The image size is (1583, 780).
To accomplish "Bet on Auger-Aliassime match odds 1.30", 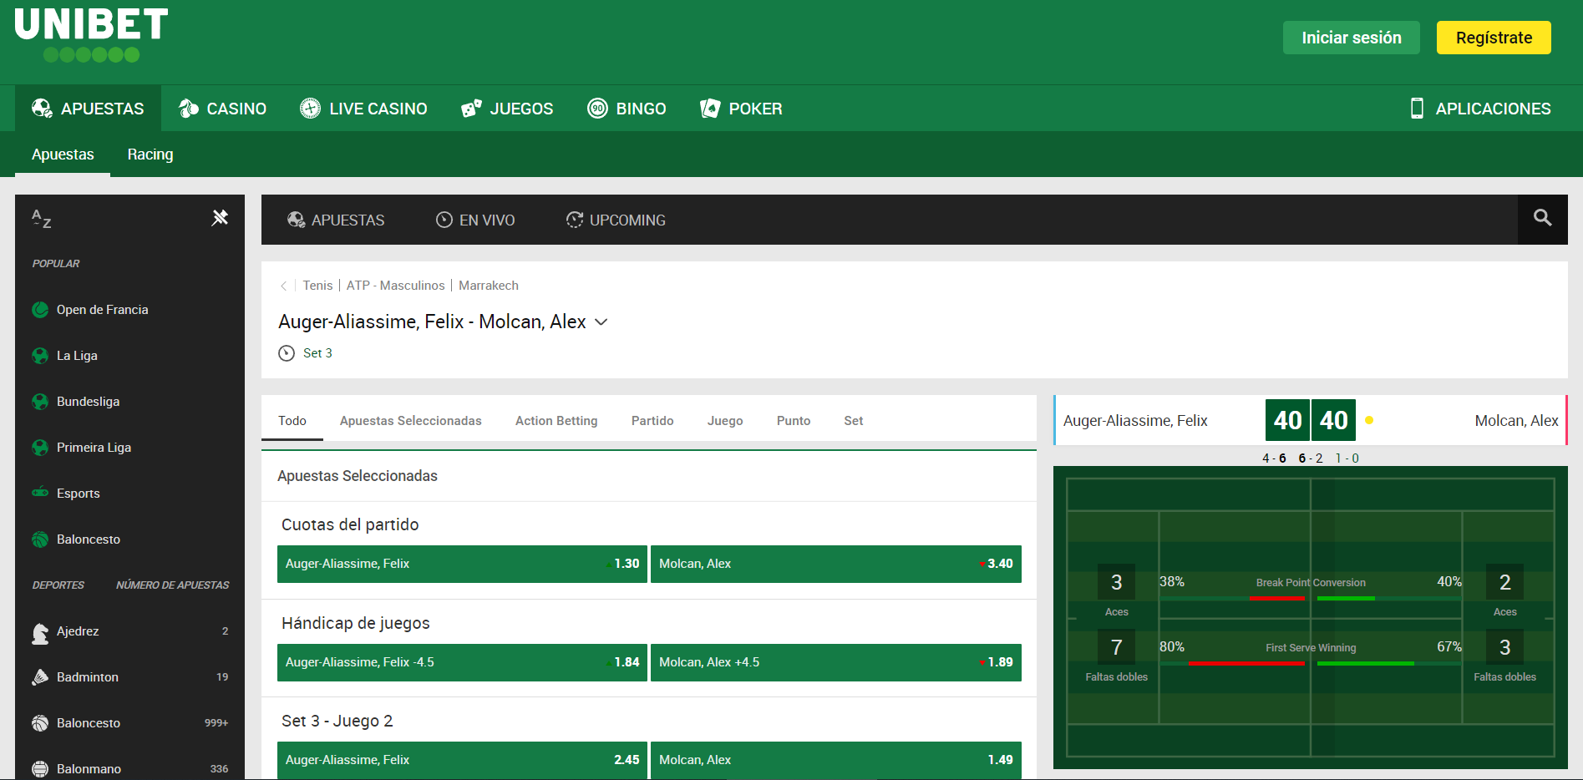I will 462,564.
